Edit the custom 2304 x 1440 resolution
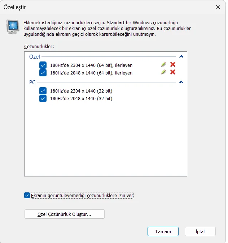The height and width of the screenshot is (243, 228). pyautogui.click(x=163, y=64)
